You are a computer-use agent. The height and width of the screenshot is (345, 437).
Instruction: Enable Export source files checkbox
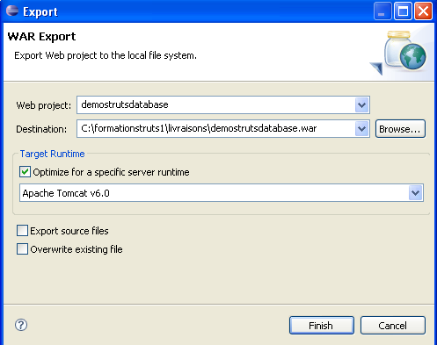[x=22, y=231]
